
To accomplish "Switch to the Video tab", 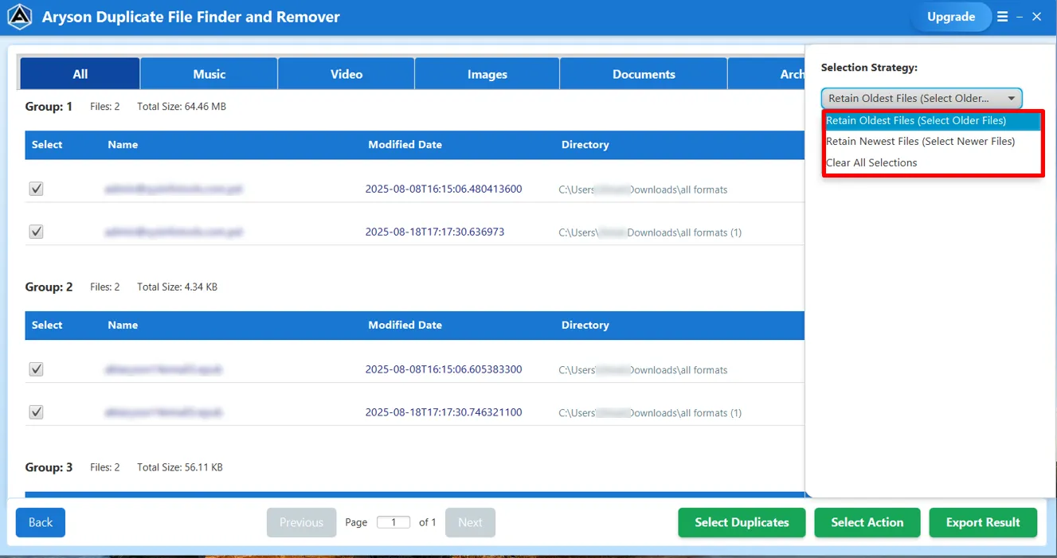I will (x=346, y=74).
